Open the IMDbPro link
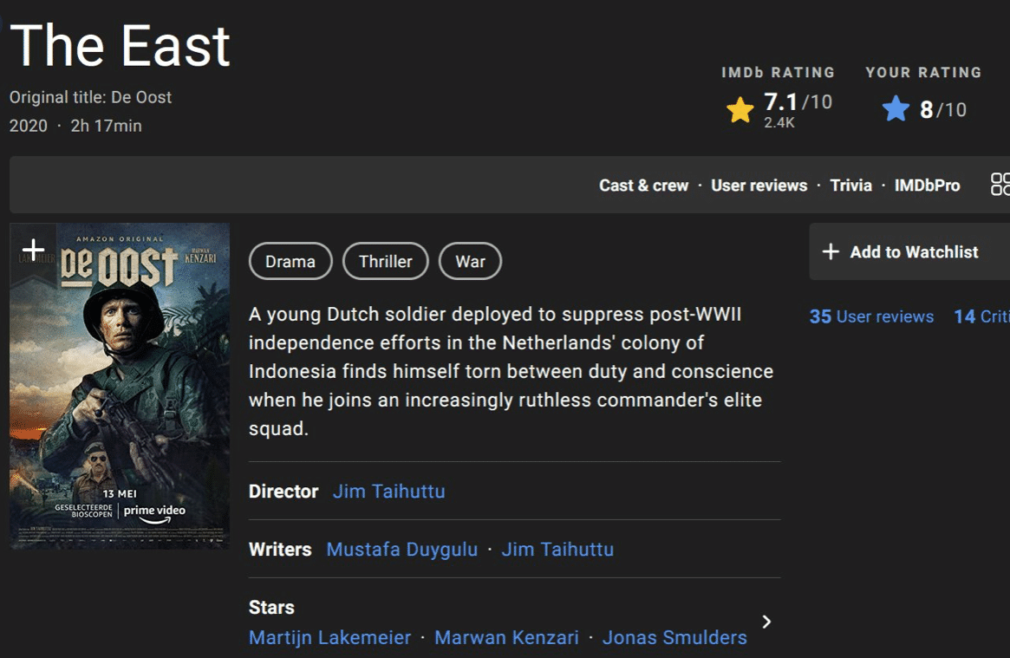1010x658 pixels. tap(927, 186)
